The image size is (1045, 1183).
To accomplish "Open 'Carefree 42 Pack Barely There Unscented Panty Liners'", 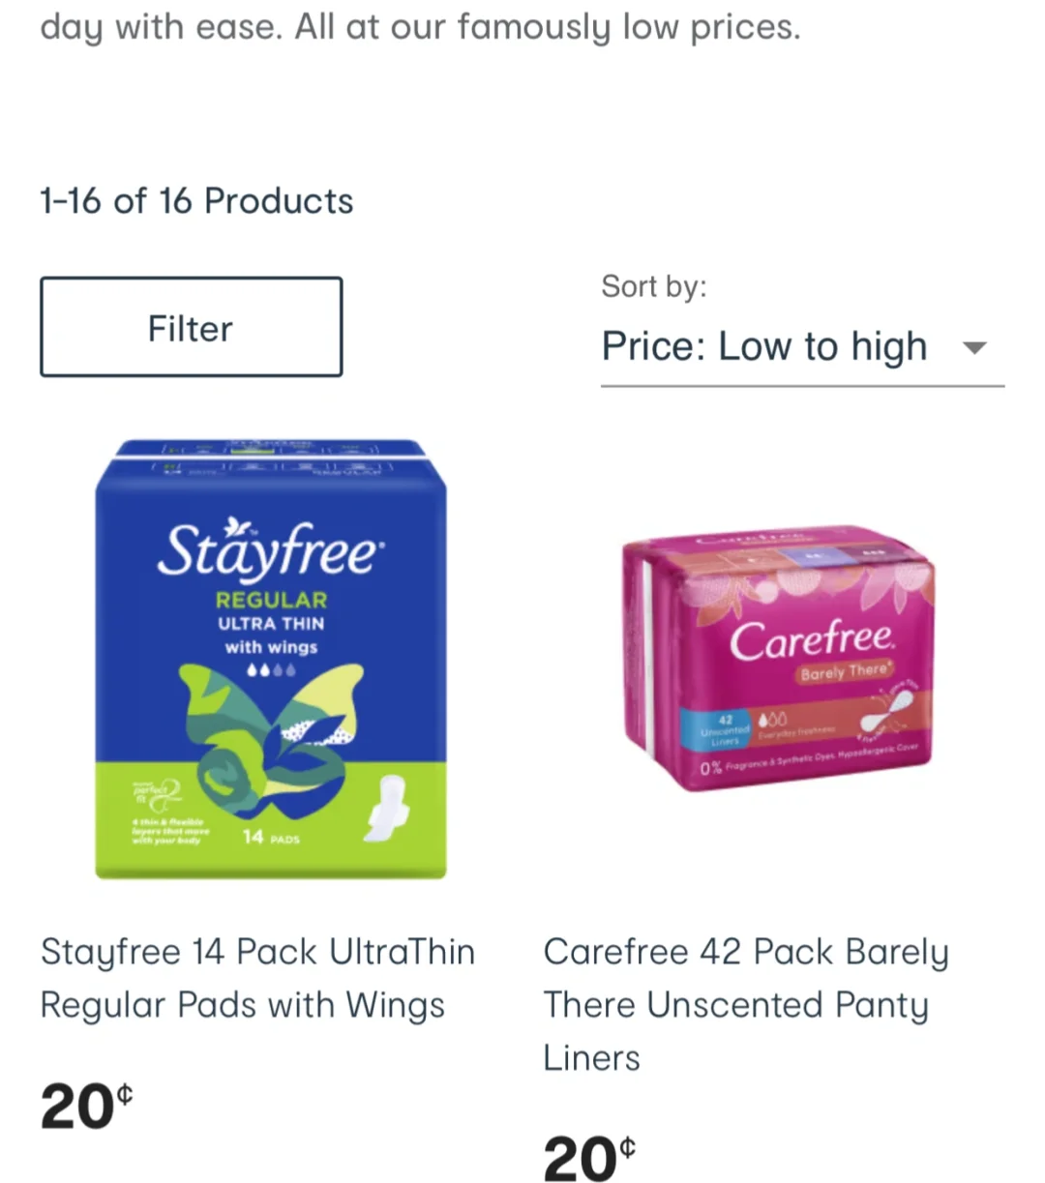I will tap(746, 1004).
